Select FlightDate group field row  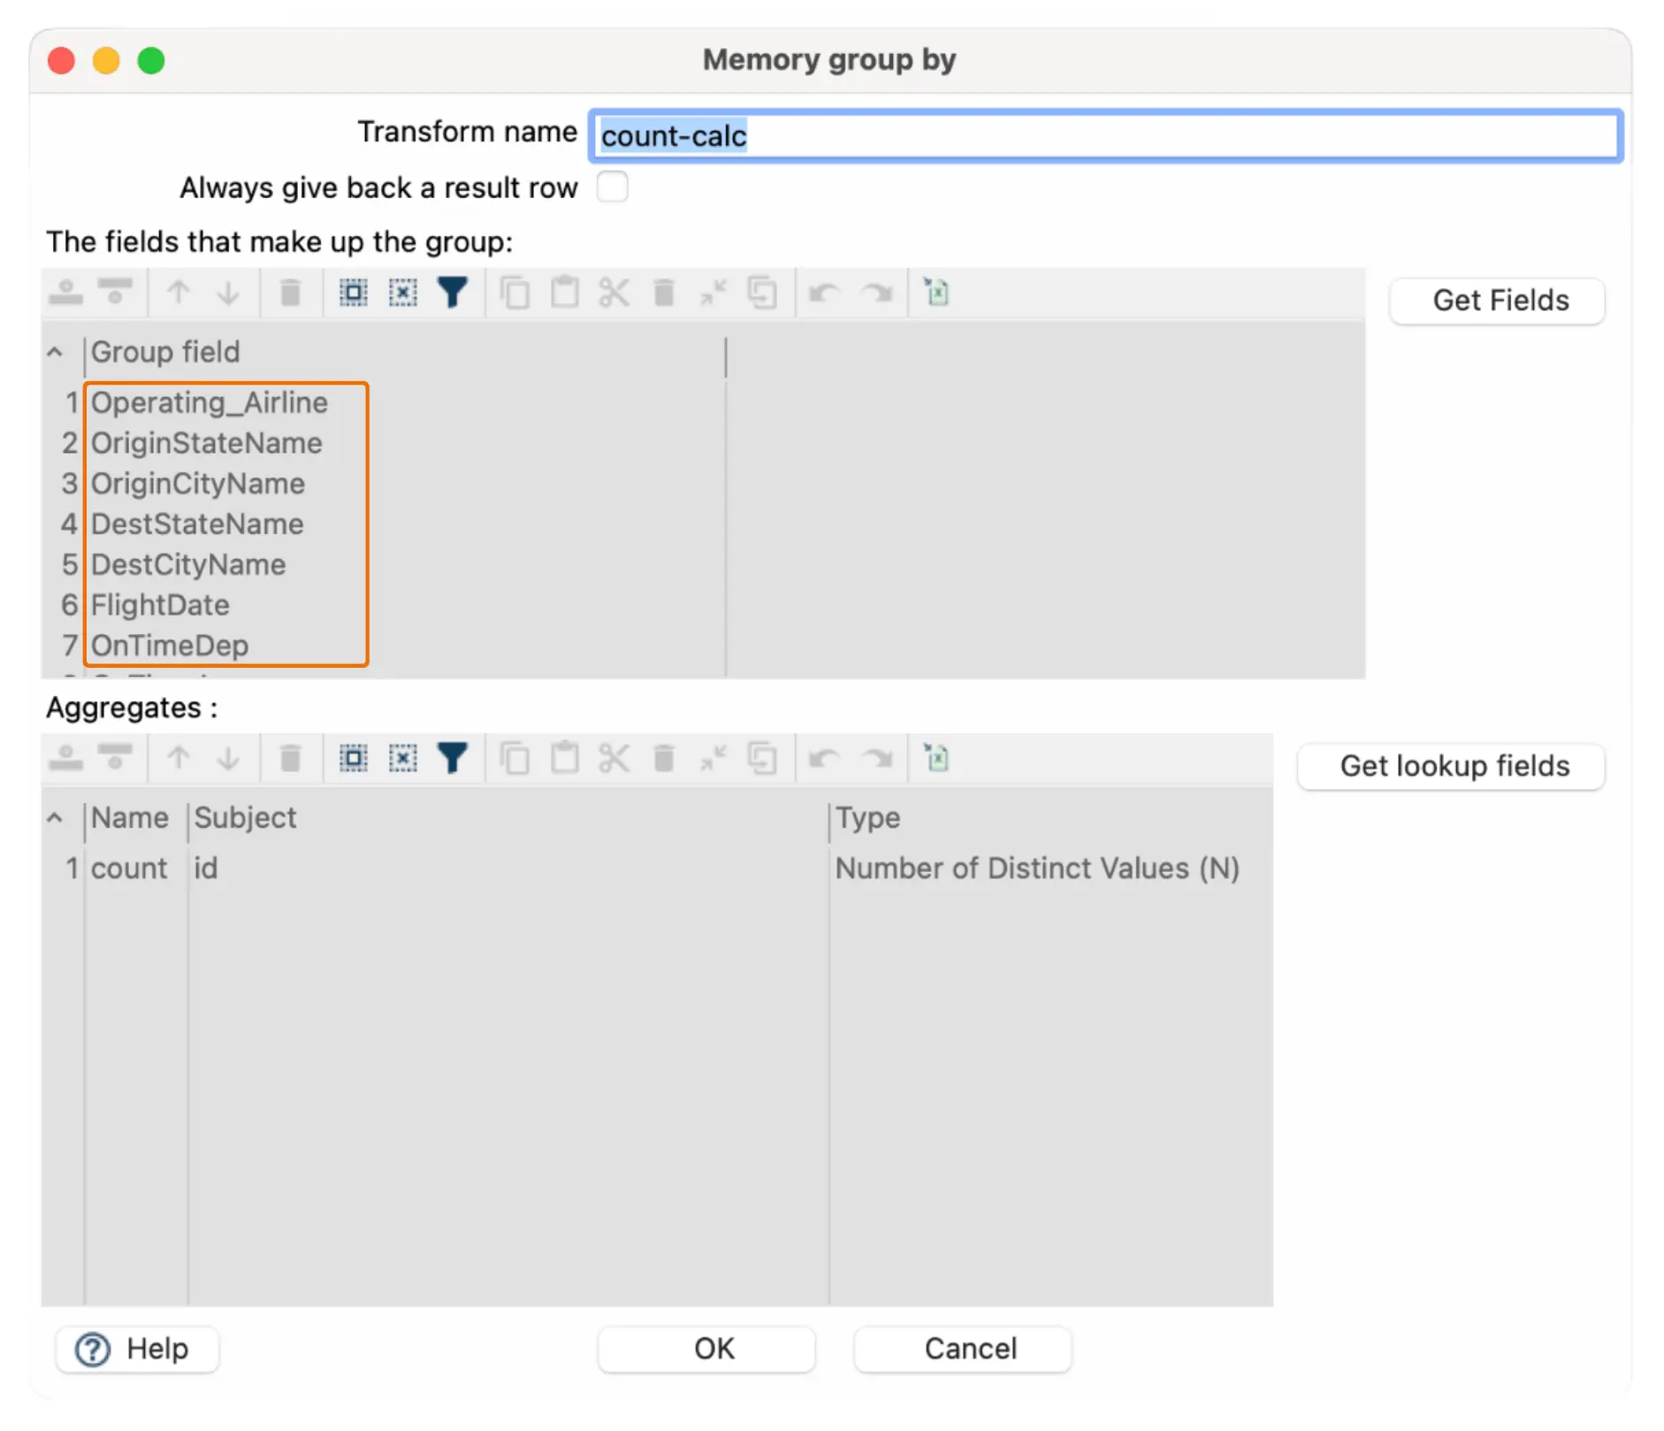pos(160,606)
